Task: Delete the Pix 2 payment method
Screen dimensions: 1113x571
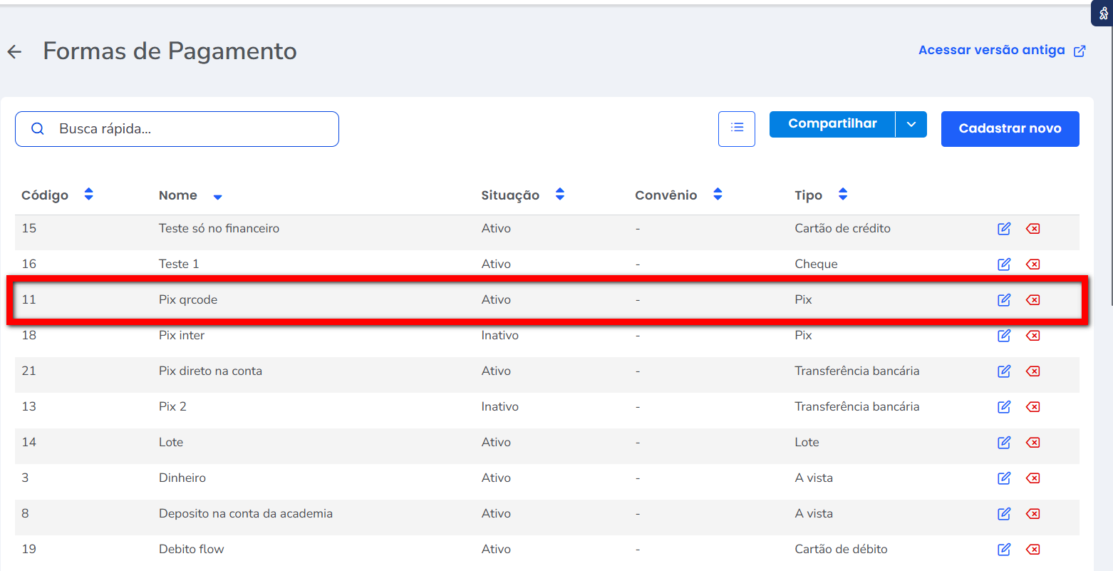Action: [1032, 407]
